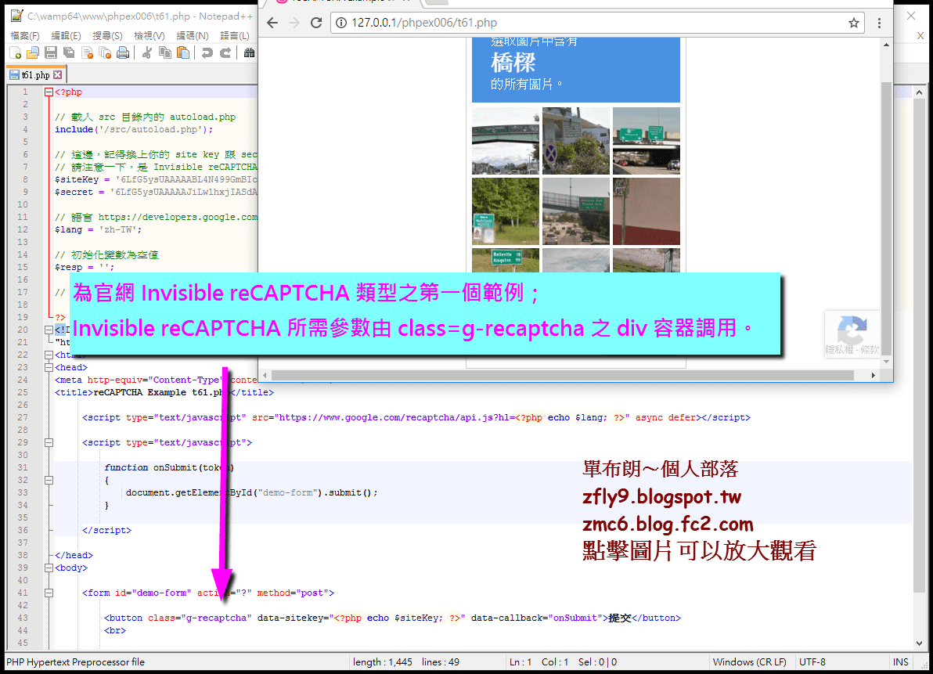Click line number 43 in the margin

pyautogui.click(x=23, y=618)
